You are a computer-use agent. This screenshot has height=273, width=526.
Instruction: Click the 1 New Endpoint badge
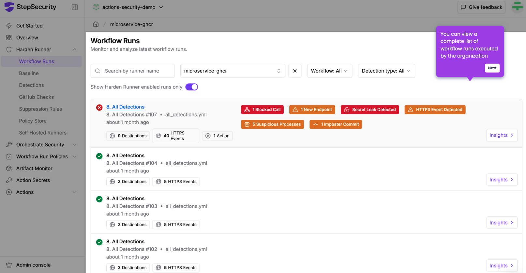[312, 110]
